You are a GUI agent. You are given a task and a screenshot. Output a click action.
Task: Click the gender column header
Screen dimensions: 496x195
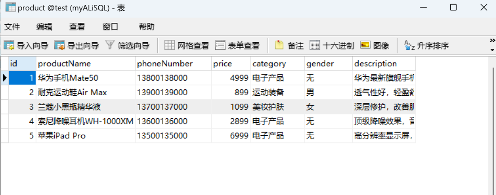[x=329, y=64]
